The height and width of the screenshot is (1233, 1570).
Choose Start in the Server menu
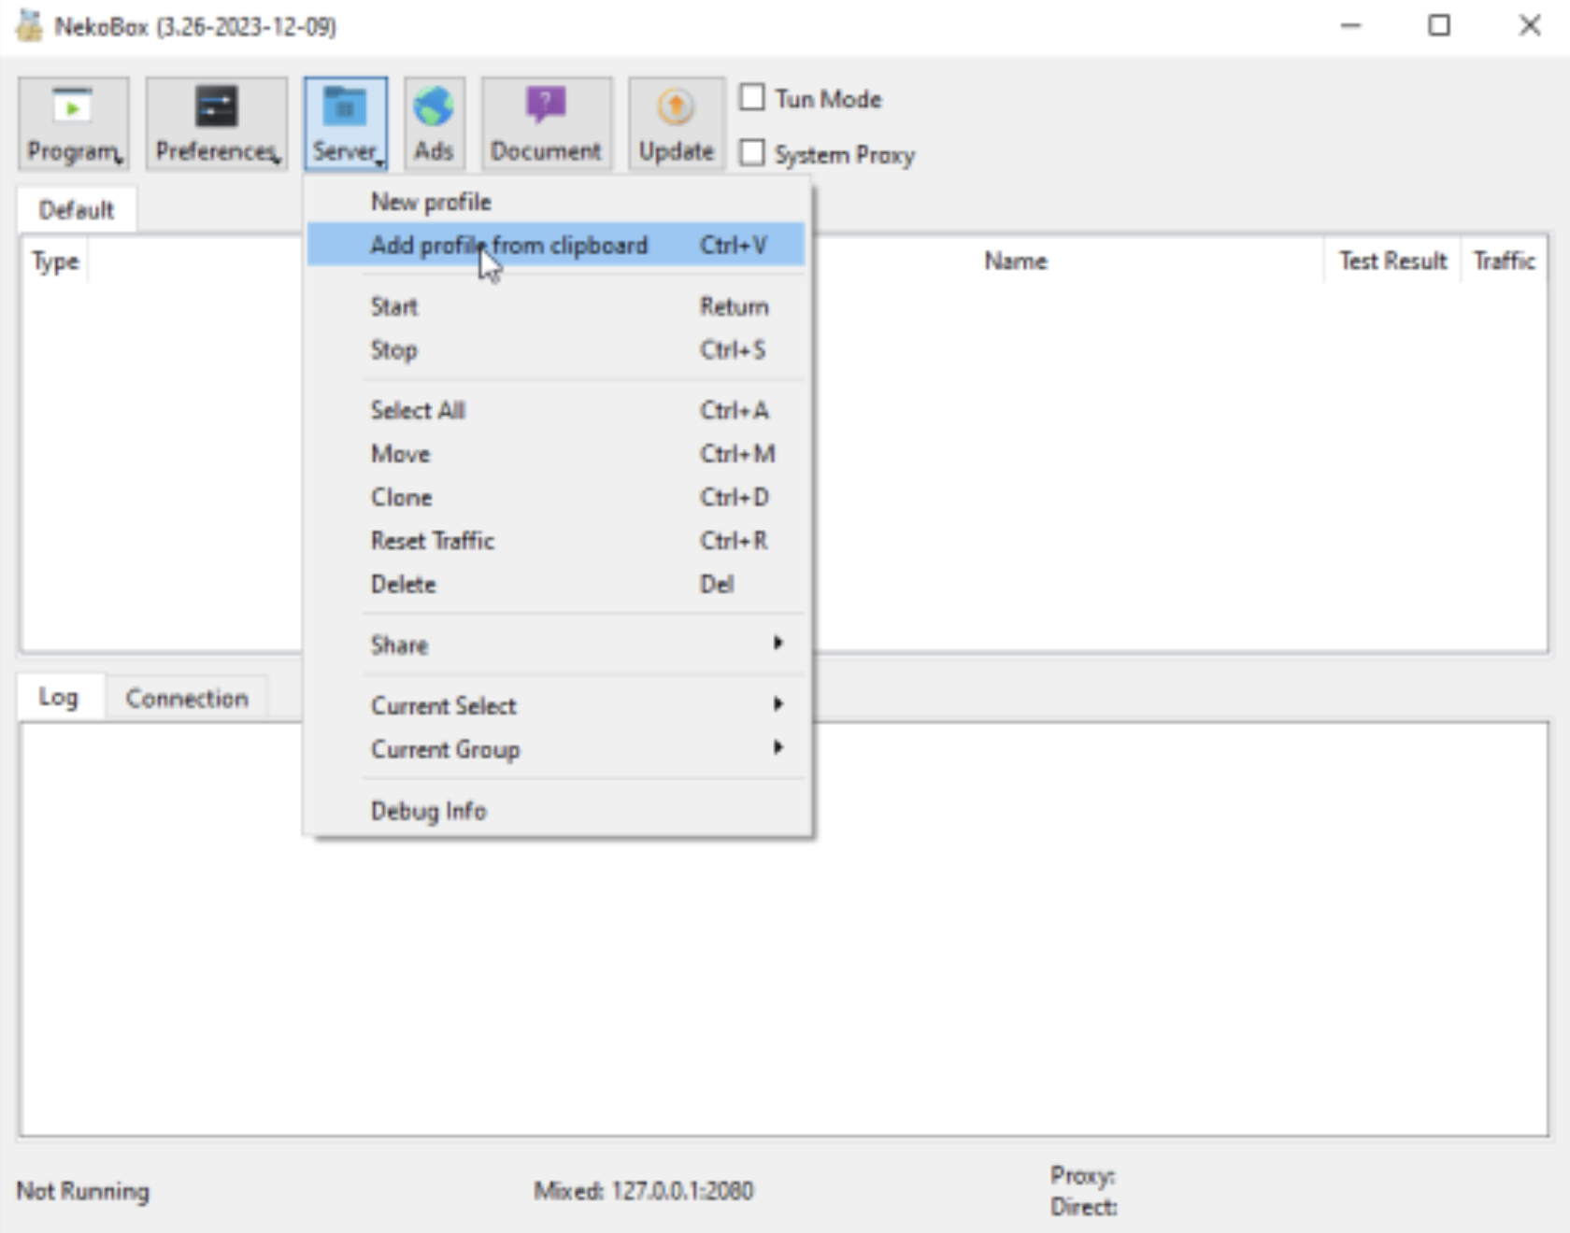click(x=556, y=306)
